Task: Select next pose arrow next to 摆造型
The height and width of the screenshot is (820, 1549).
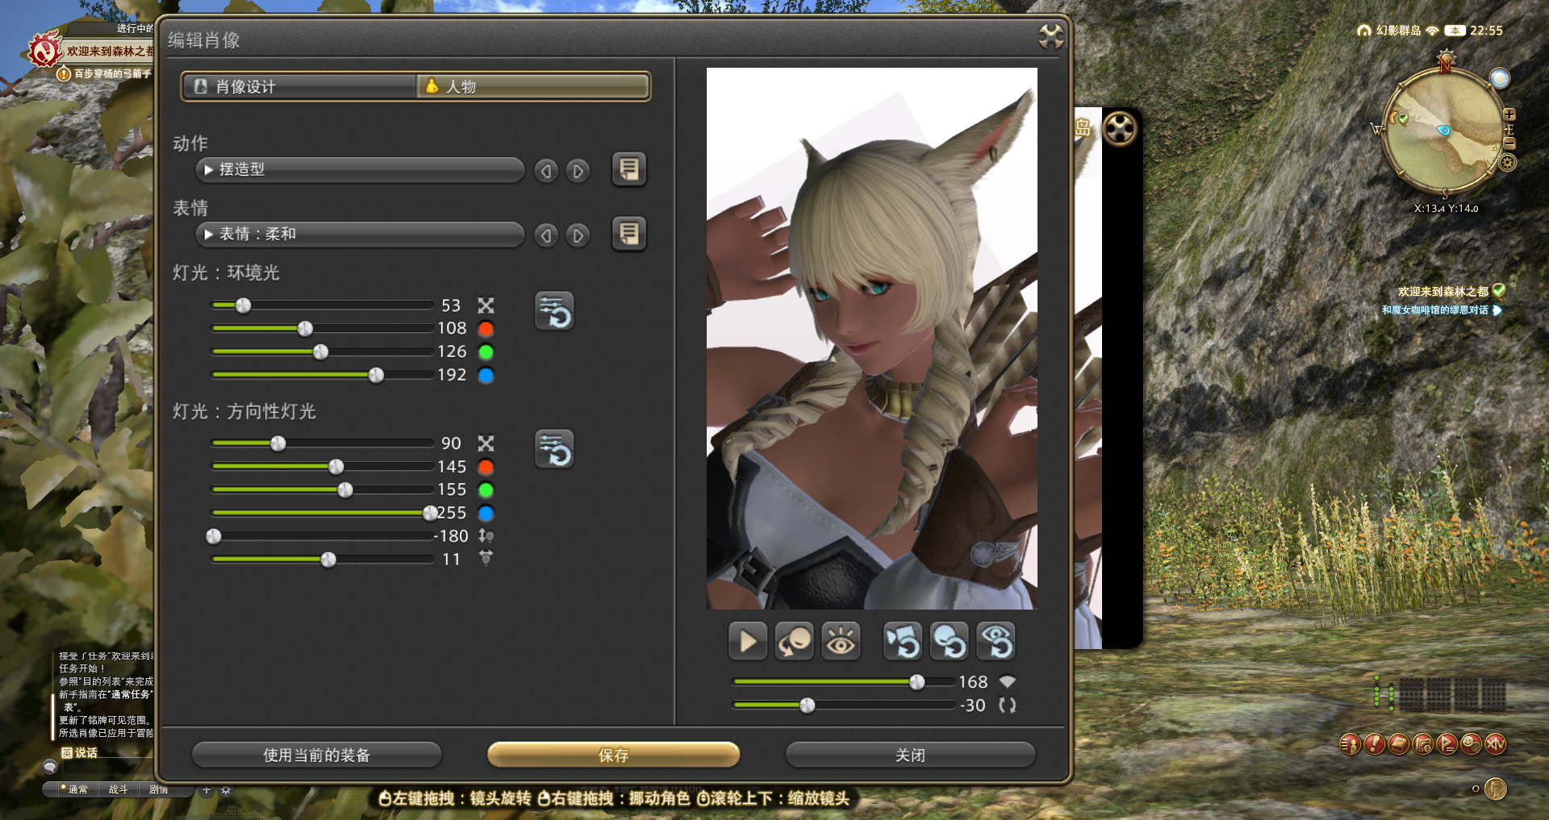Action: [578, 171]
